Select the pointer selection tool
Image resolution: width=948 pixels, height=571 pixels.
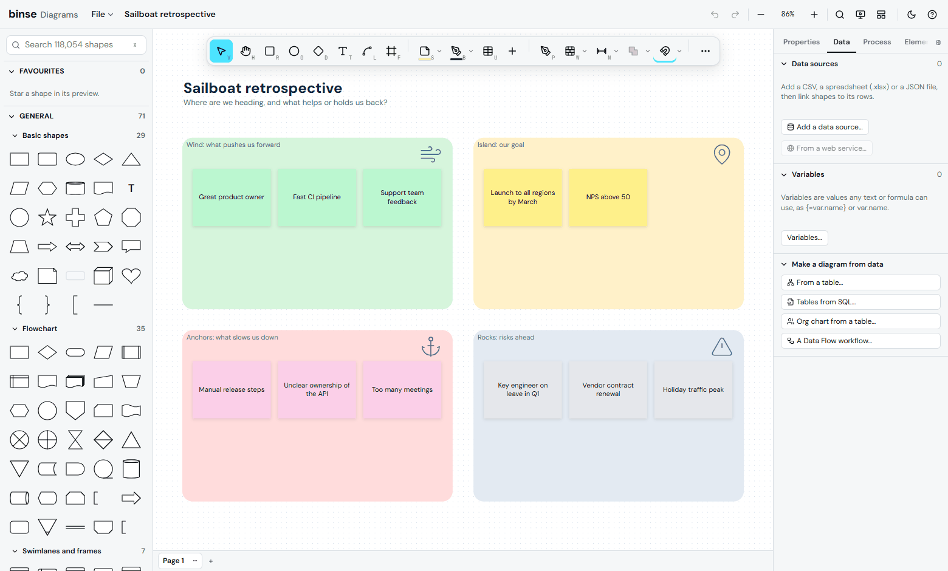pos(221,51)
